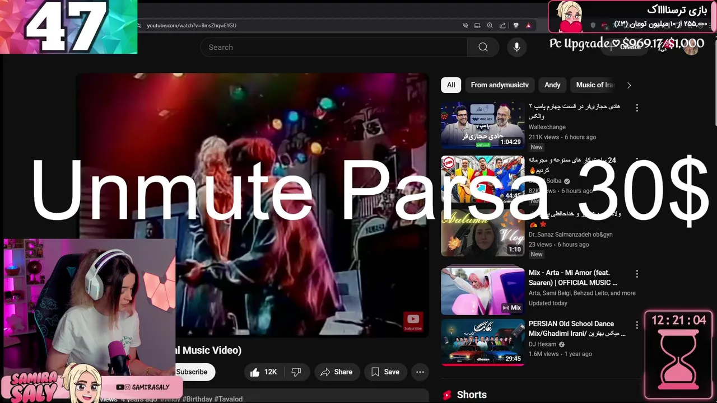
Task: Select the From andymusictv chip
Action: tap(500, 85)
